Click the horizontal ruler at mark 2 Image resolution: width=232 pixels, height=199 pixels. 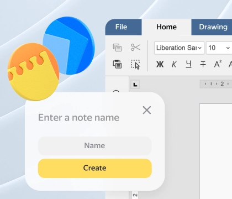tap(222, 84)
